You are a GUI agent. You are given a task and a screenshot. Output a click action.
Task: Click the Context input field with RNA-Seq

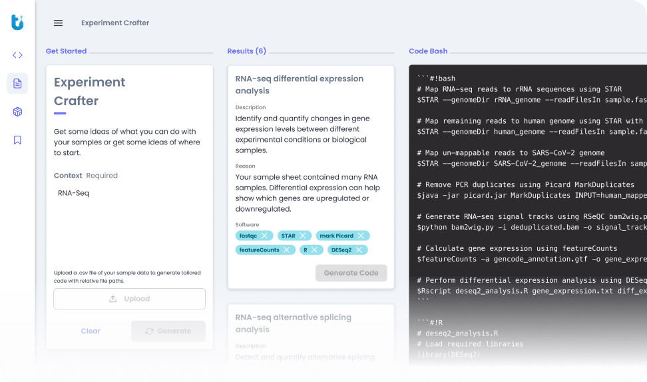click(129, 193)
